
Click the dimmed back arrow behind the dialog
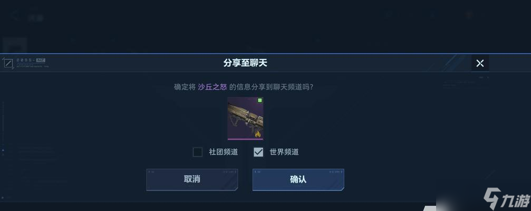[x=15, y=16]
